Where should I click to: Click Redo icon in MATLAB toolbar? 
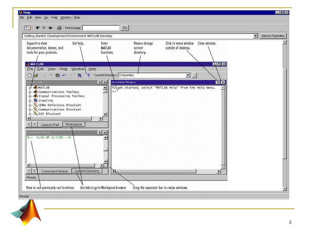click(71, 75)
